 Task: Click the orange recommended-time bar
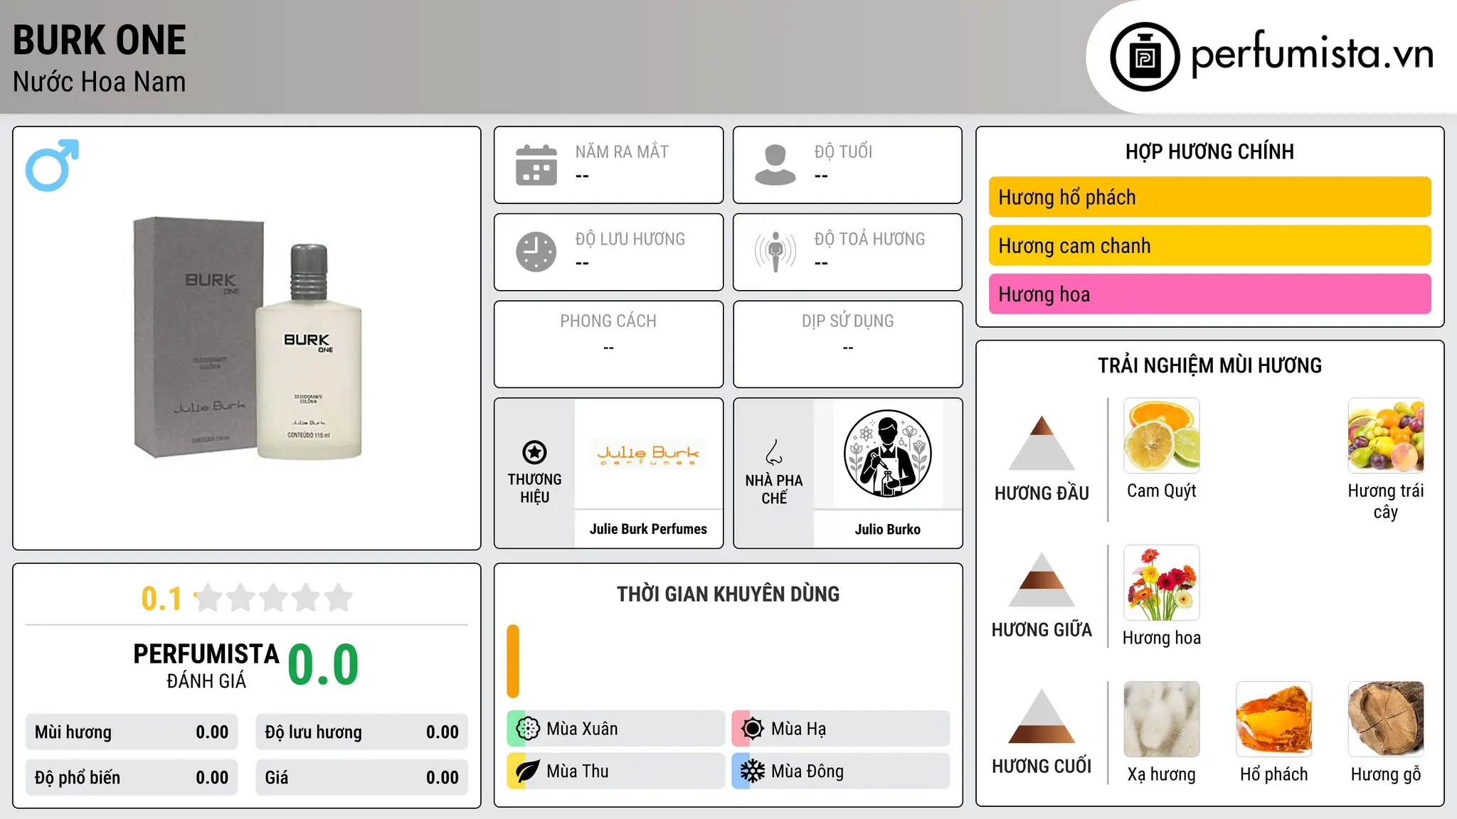click(513, 661)
